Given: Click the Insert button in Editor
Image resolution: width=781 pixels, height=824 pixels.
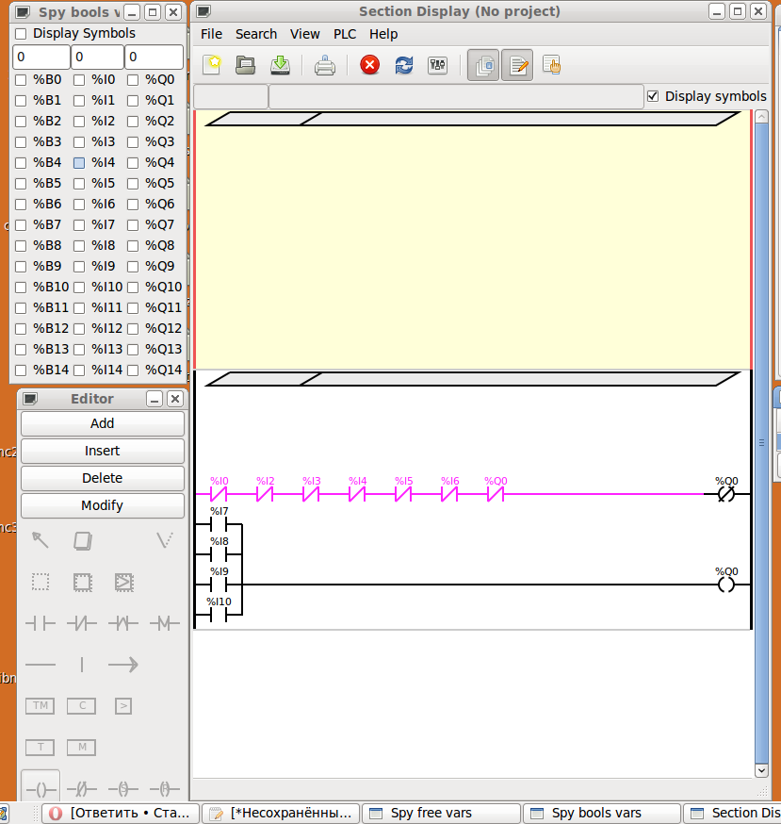Looking at the screenshot, I should pos(103,451).
